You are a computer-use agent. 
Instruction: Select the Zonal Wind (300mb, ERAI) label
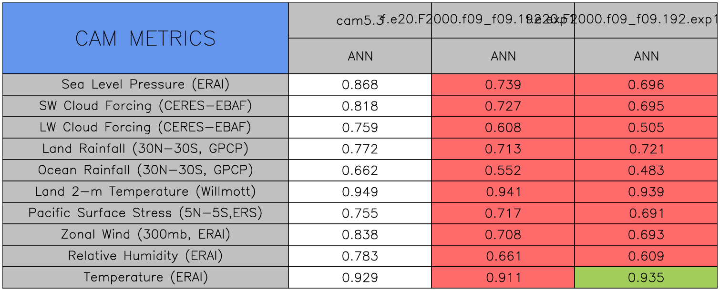click(x=145, y=234)
